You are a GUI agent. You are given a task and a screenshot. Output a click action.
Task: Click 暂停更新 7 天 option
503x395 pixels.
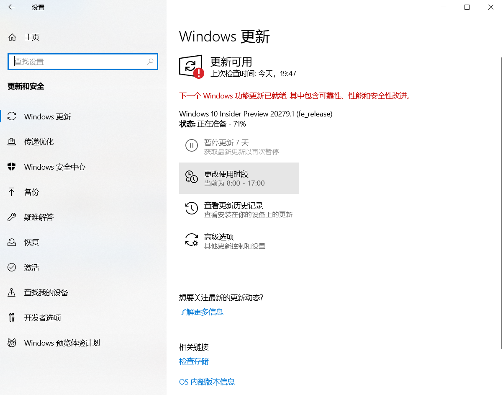(239, 147)
